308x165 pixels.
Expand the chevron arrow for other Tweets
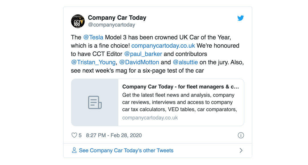[241, 150]
